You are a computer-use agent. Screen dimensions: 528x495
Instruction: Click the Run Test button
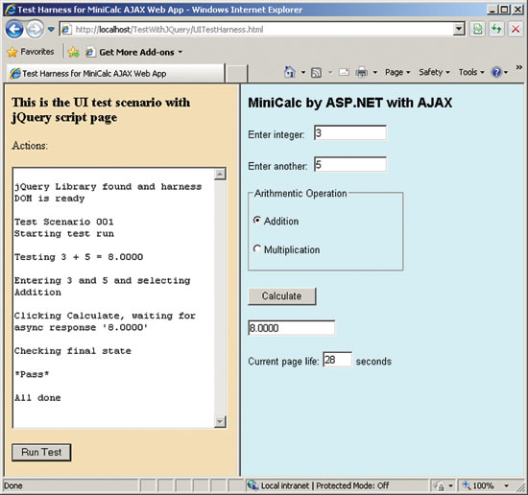click(41, 452)
